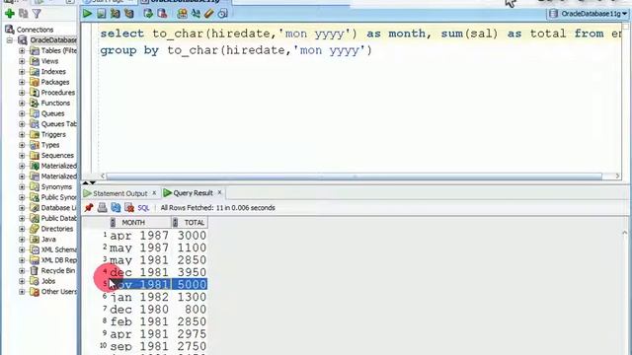Select the Types tree item
The width and height of the screenshot is (632, 355).
point(50,145)
